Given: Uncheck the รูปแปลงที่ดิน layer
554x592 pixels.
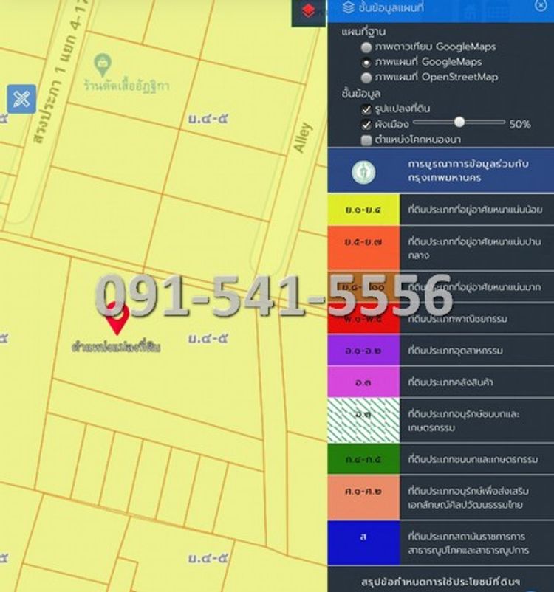Looking at the screenshot, I should click(366, 109).
